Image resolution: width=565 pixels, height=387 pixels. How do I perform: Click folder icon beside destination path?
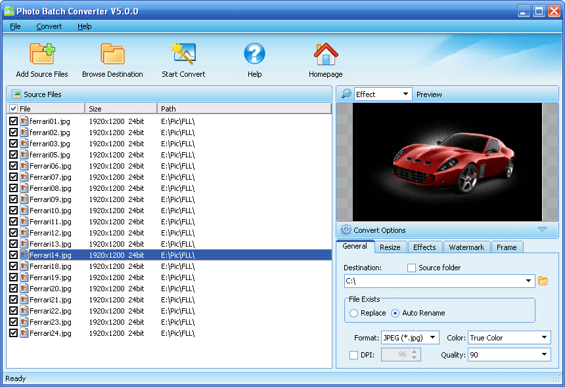[x=543, y=281]
